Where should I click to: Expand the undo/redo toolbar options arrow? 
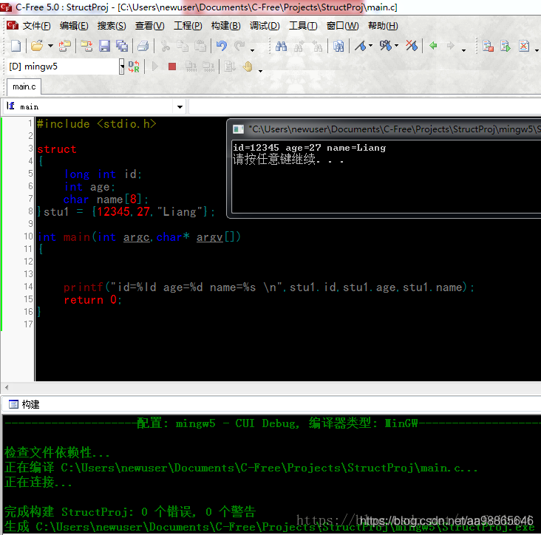point(252,50)
